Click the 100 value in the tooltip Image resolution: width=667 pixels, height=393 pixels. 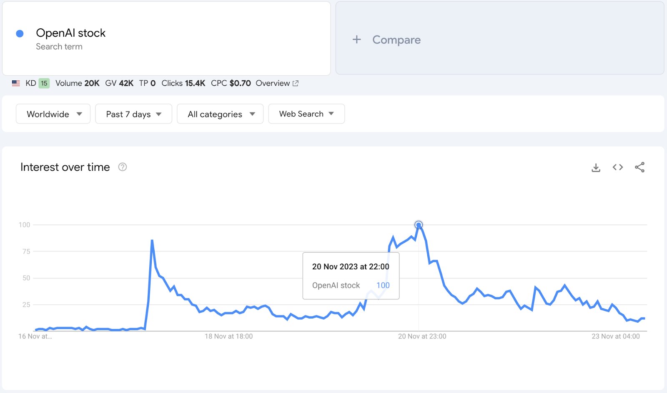click(x=383, y=285)
